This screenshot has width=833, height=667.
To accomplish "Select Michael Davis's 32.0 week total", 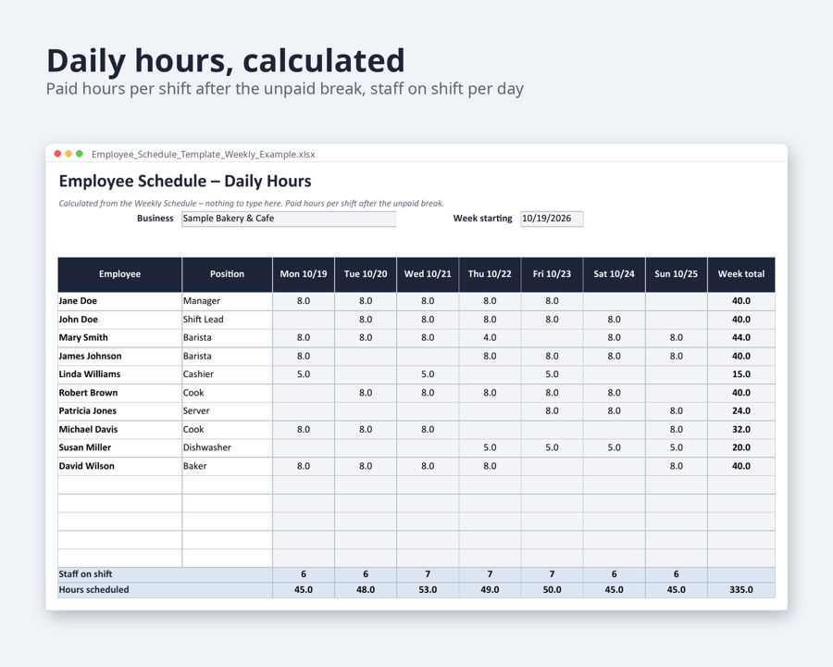I will [x=741, y=430].
